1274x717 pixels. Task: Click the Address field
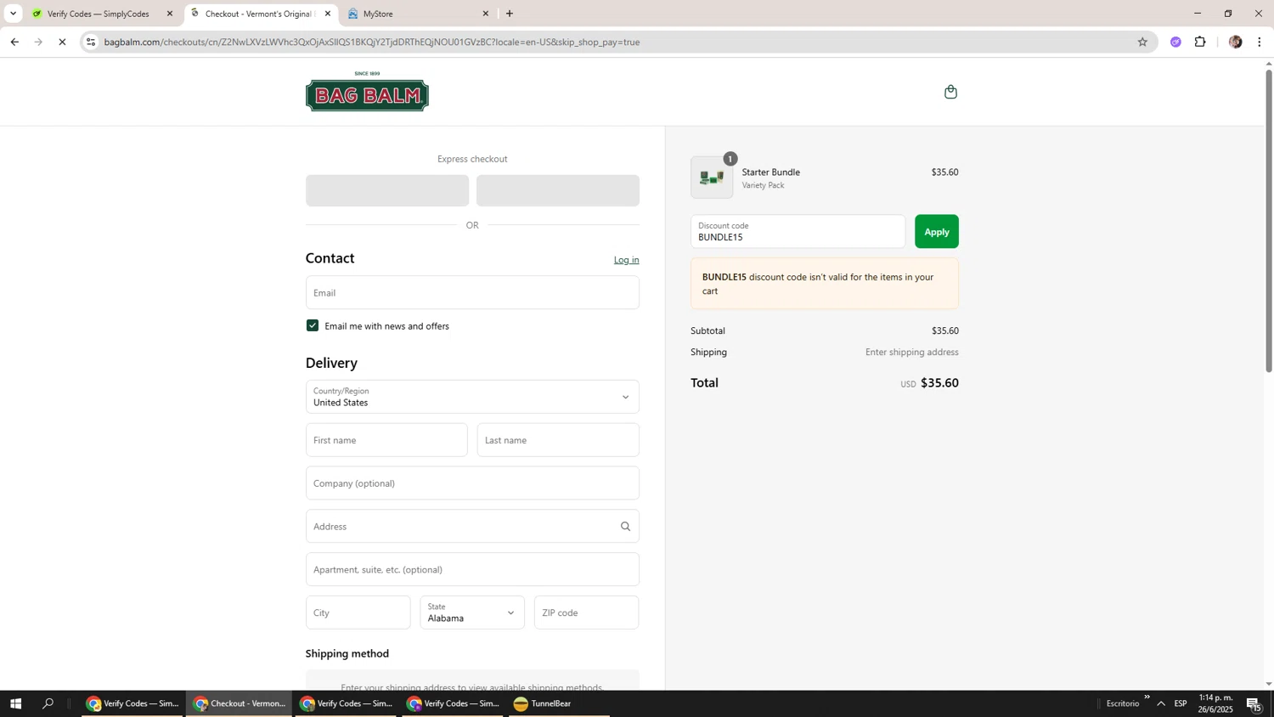472,527
